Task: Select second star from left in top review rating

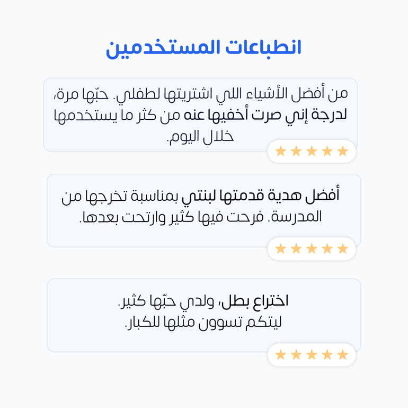Action: (296, 151)
